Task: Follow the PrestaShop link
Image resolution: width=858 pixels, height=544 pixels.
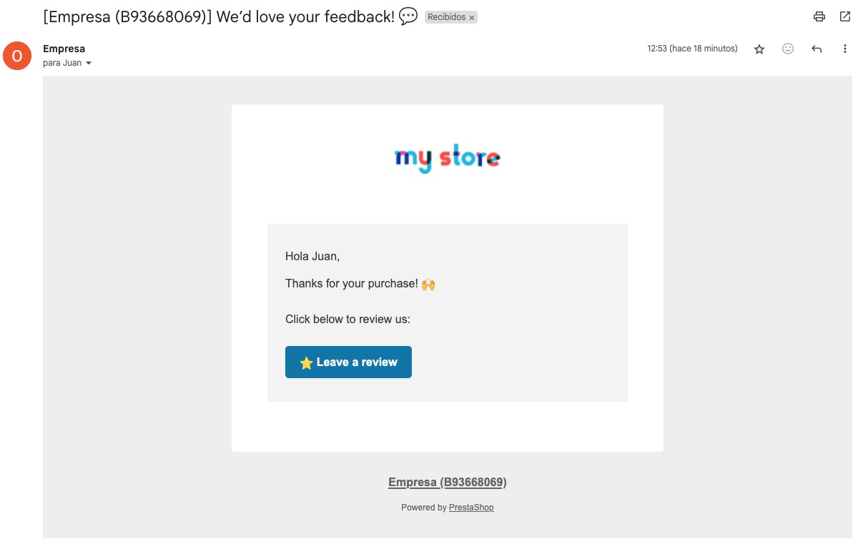Action: [x=471, y=508]
